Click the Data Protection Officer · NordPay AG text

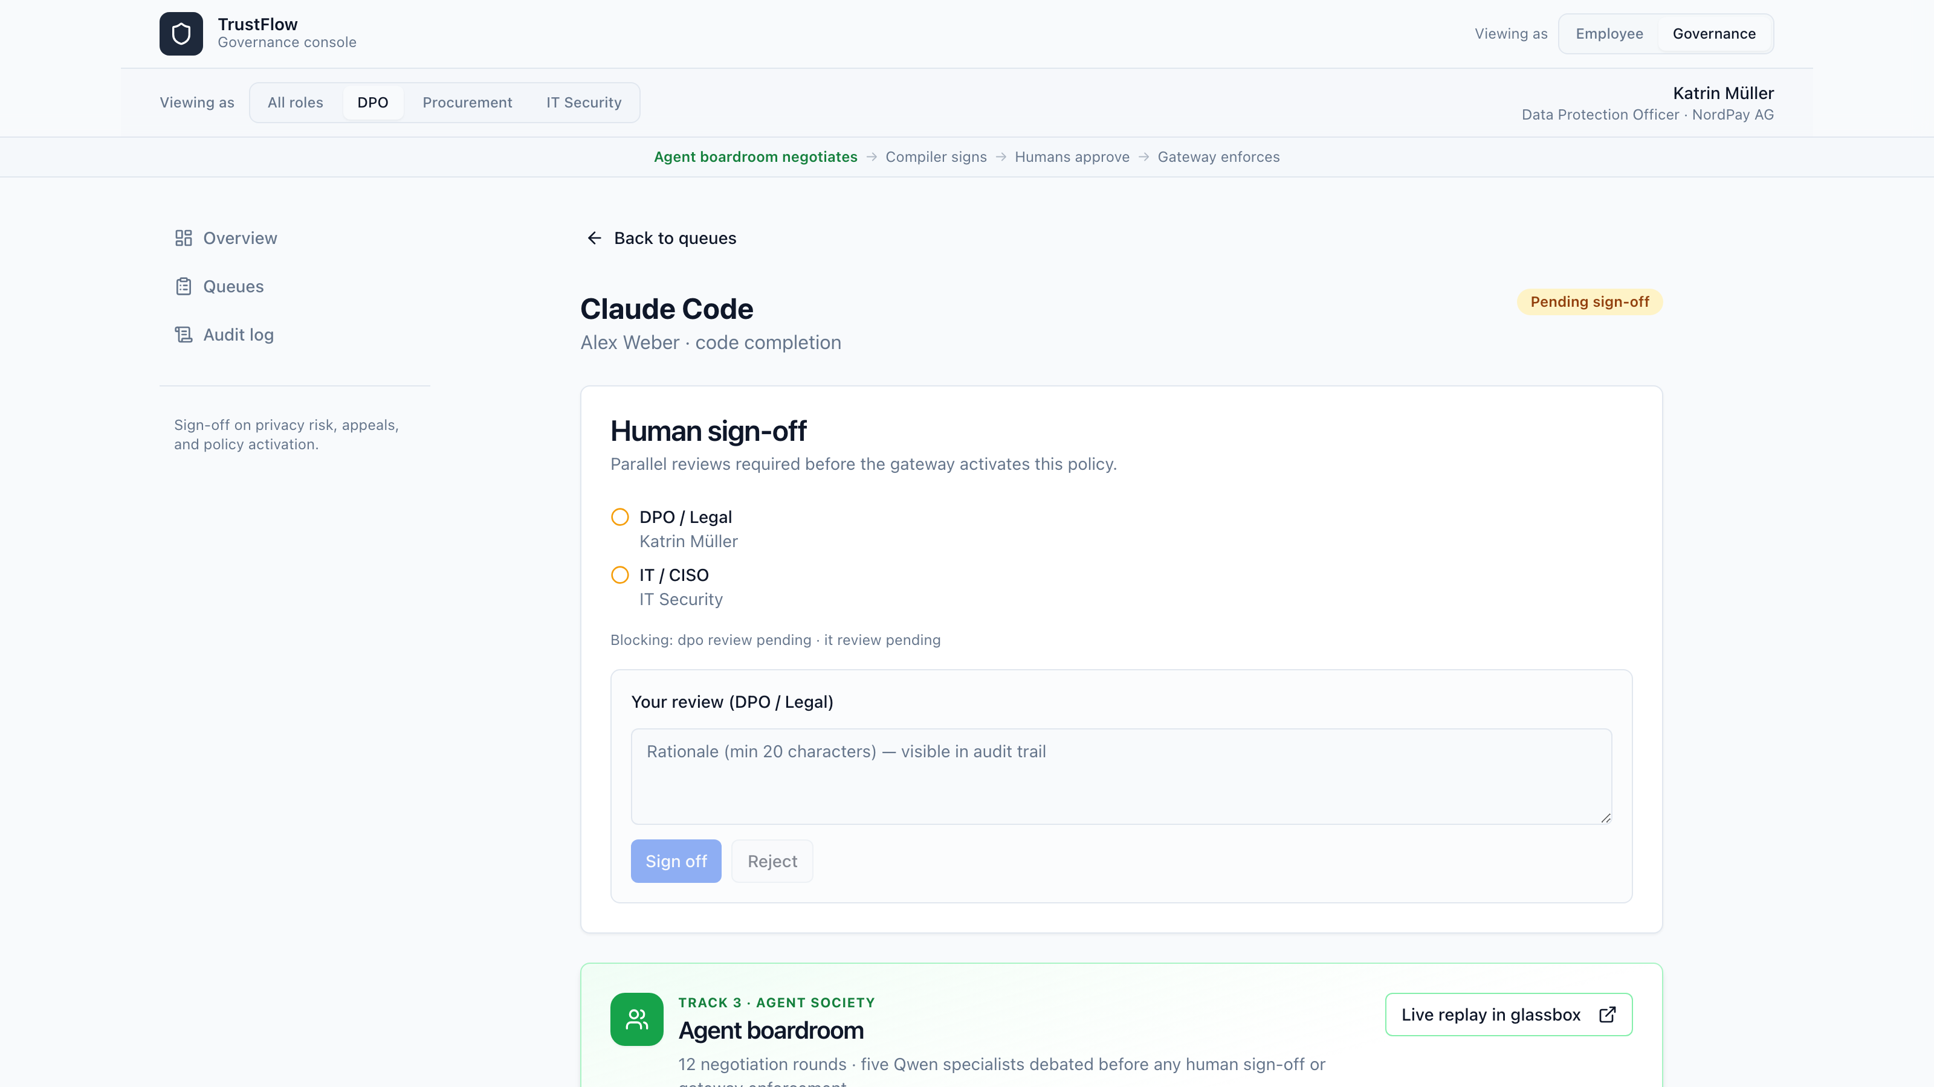pos(1647,115)
